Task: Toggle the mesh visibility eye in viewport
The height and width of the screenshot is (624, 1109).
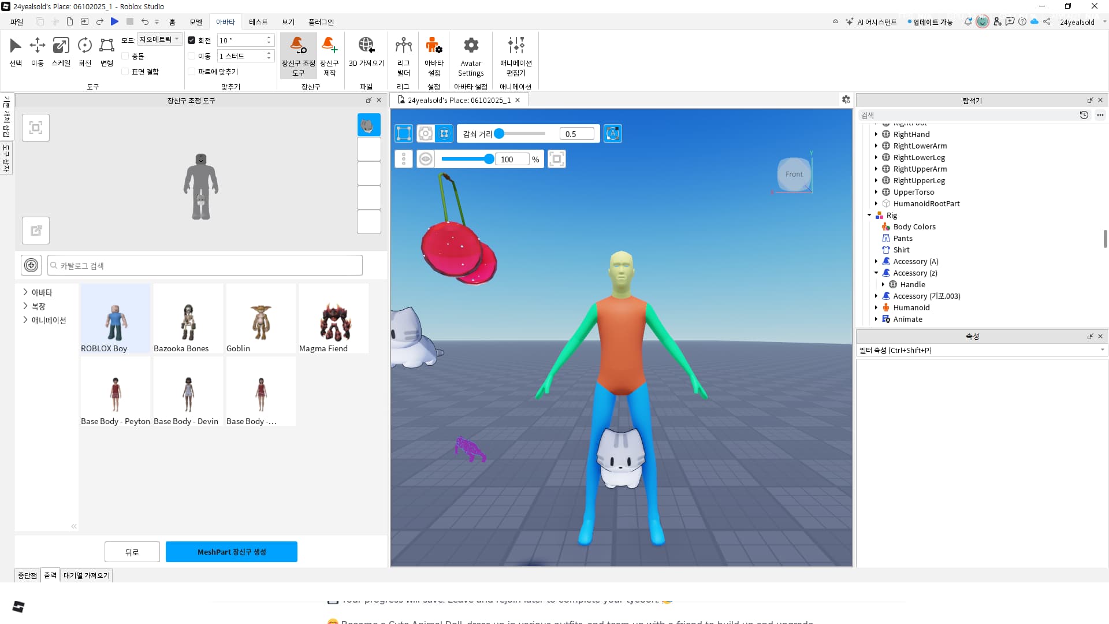Action: 426,159
